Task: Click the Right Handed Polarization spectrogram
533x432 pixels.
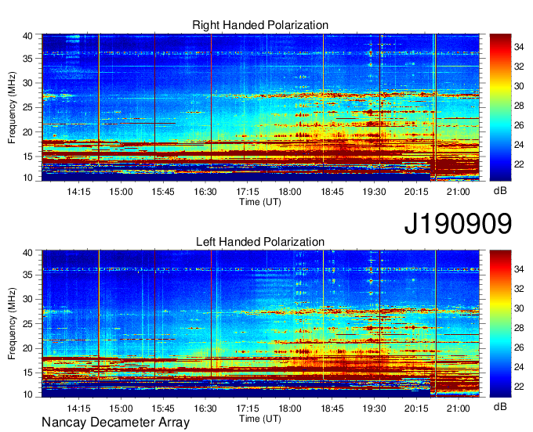Action: [260, 107]
